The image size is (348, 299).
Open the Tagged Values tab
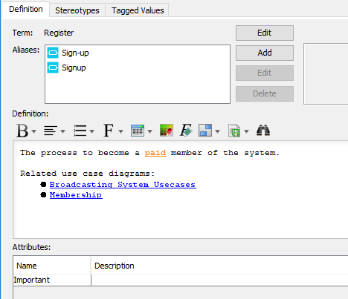click(x=138, y=10)
